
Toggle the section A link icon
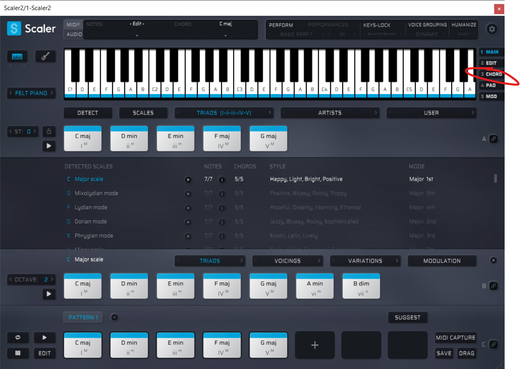tap(493, 139)
